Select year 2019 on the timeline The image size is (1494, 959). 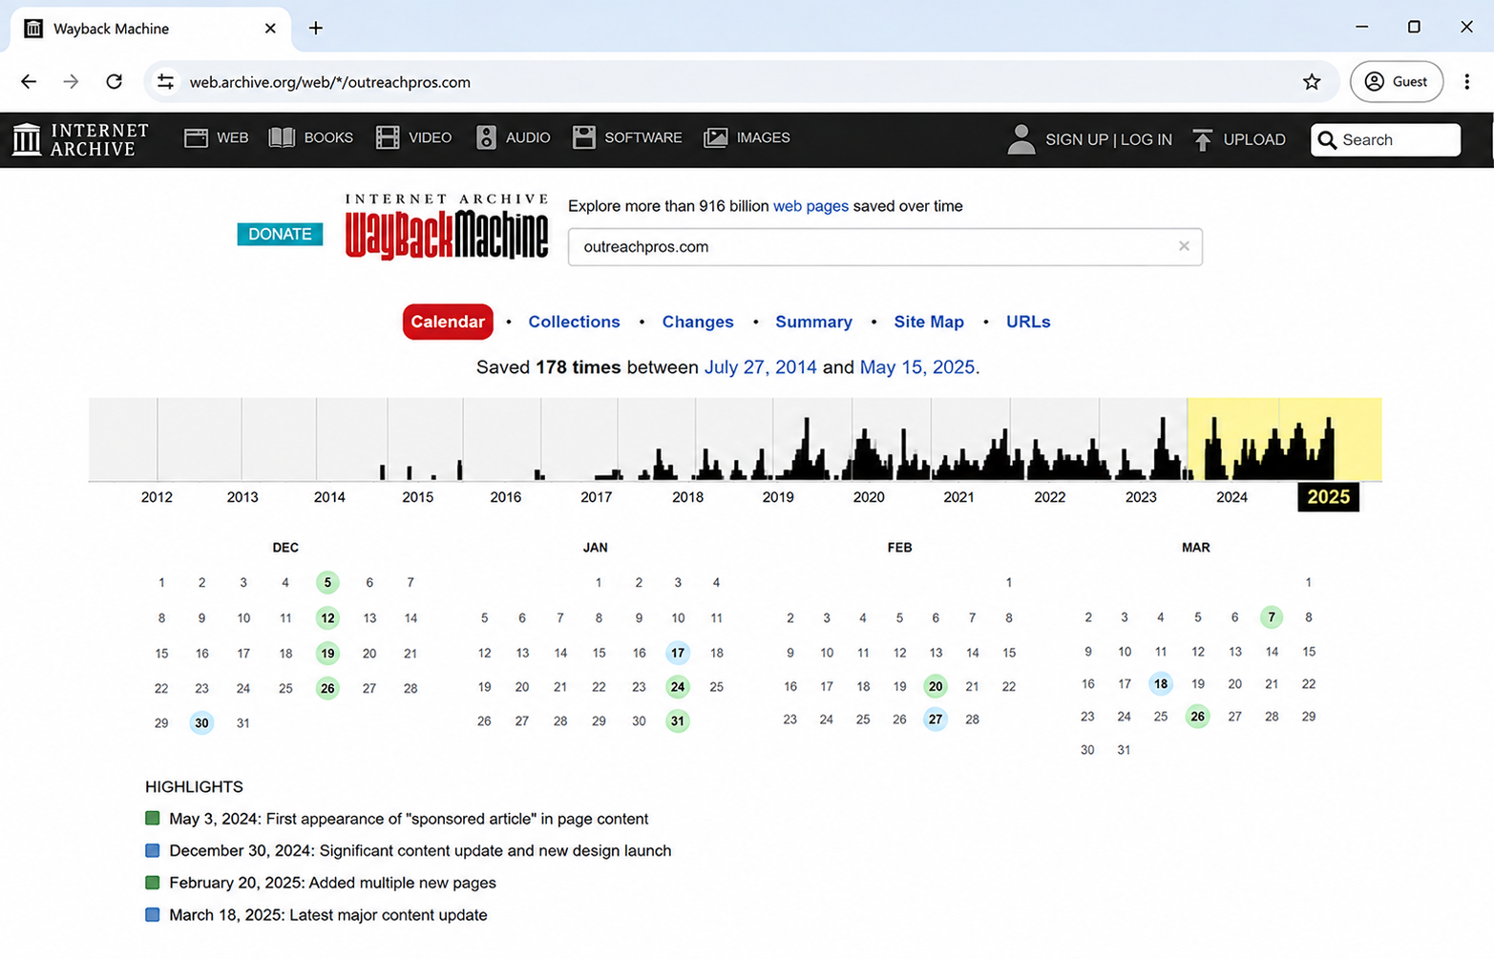778,497
